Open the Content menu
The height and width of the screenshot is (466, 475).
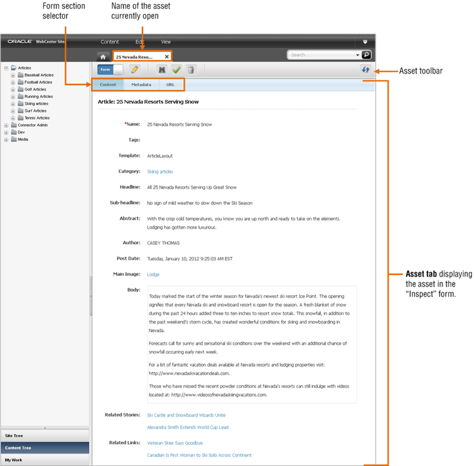109,42
